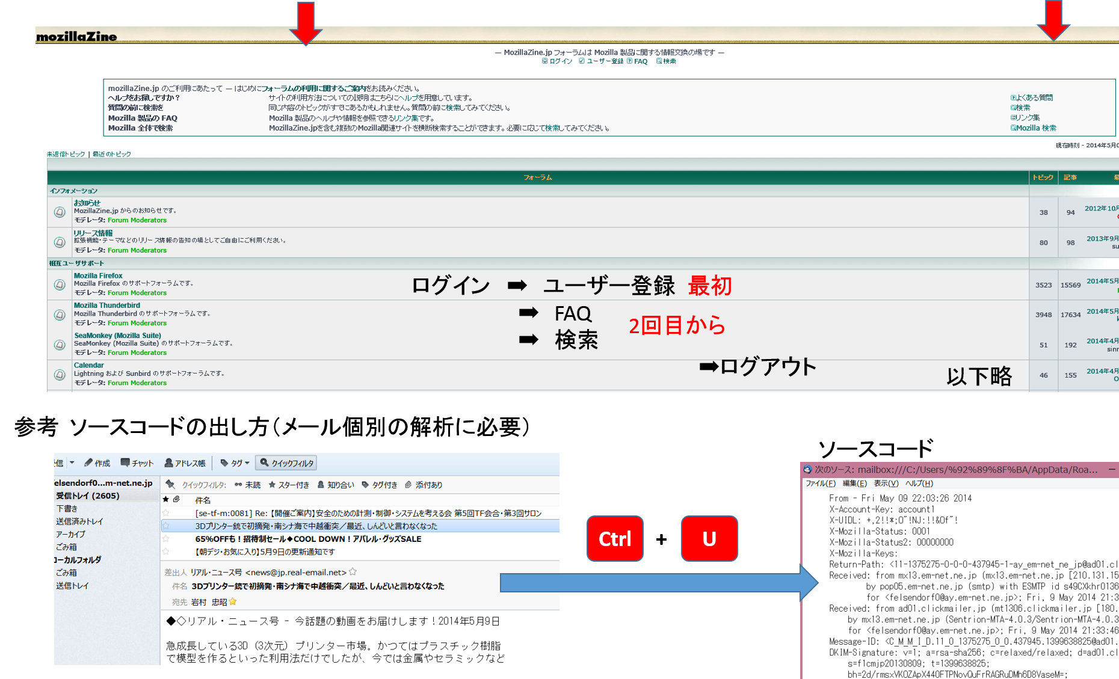Toggle the 未読 unread quick filter

[247, 485]
